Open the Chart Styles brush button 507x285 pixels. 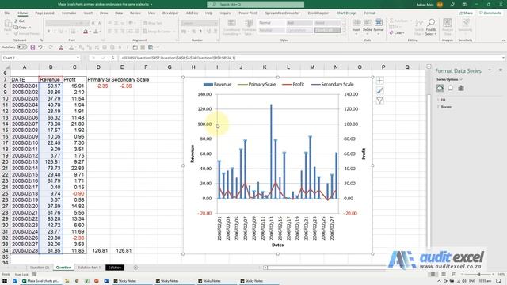(x=380, y=91)
